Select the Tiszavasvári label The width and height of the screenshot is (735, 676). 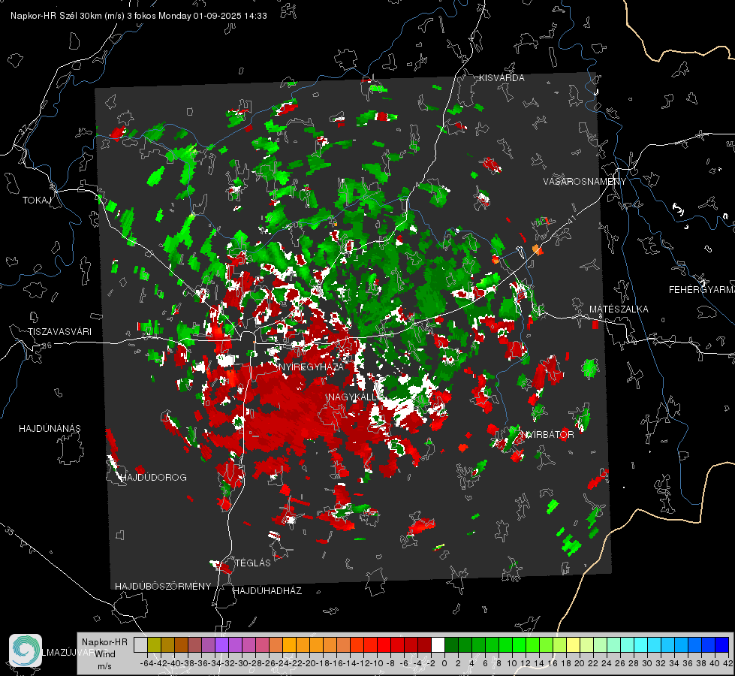coord(59,332)
